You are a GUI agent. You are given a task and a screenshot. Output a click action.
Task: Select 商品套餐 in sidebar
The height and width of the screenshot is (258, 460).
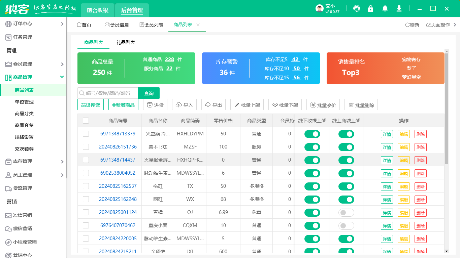pyautogui.click(x=24, y=125)
